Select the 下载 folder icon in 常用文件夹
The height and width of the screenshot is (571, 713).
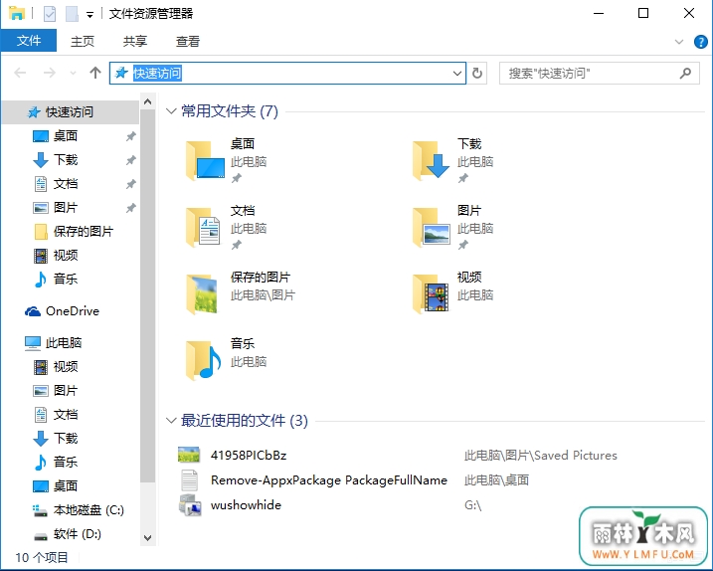point(431,160)
